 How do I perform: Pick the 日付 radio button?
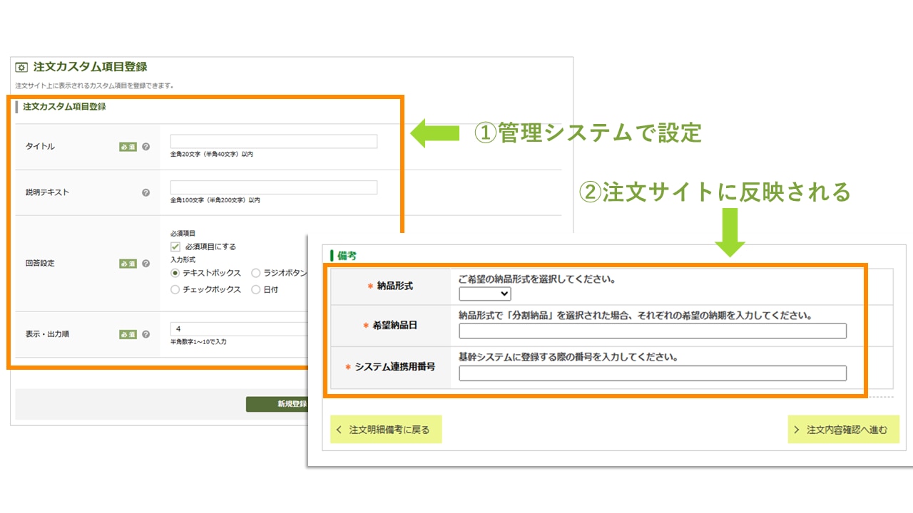[x=256, y=290]
